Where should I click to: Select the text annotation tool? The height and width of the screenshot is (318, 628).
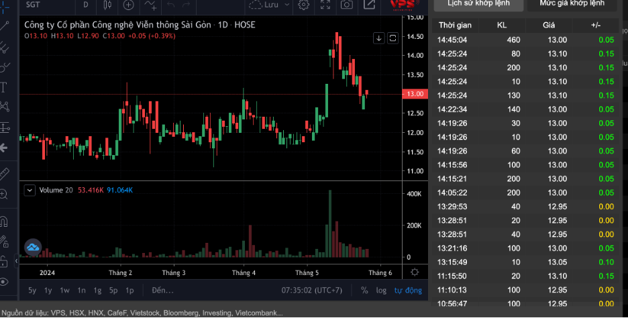tap(4, 87)
